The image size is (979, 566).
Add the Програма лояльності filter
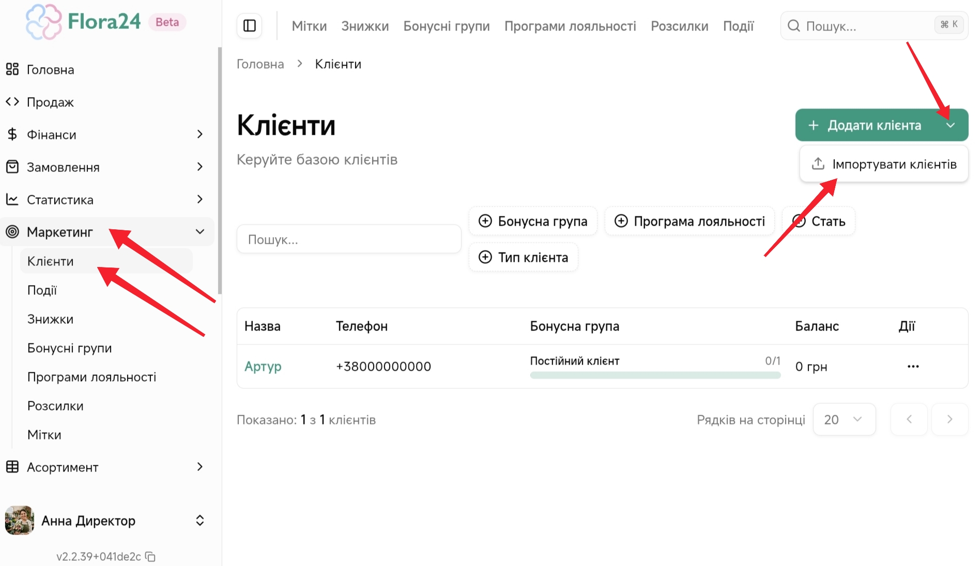tap(689, 222)
